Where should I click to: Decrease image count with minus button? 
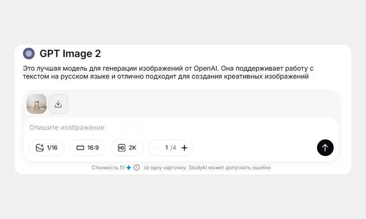click(x=157, y=148)
